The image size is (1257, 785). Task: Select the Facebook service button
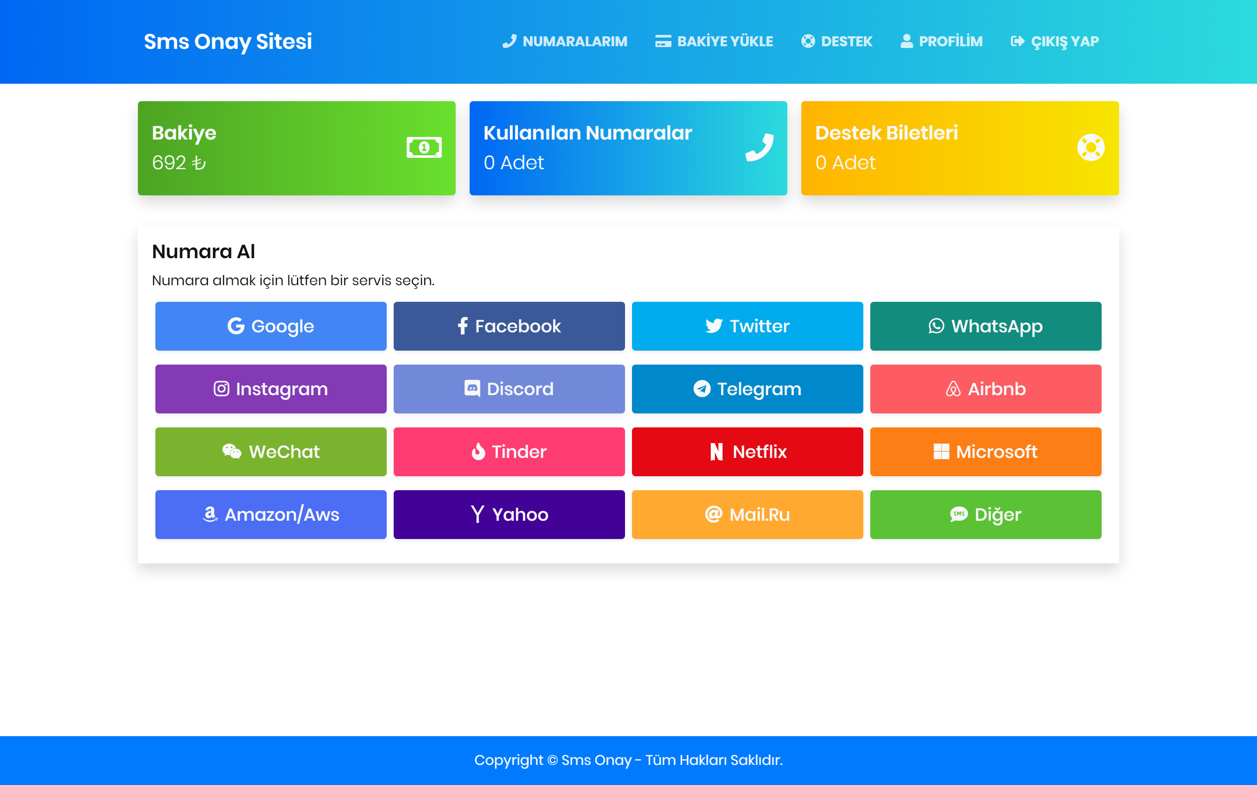509,326
